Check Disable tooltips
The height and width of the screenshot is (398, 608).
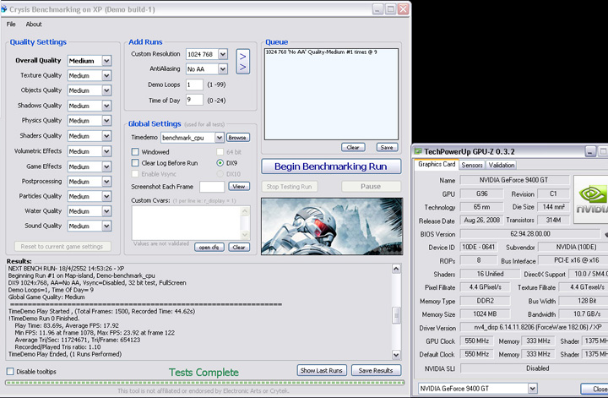click(10, 372)
